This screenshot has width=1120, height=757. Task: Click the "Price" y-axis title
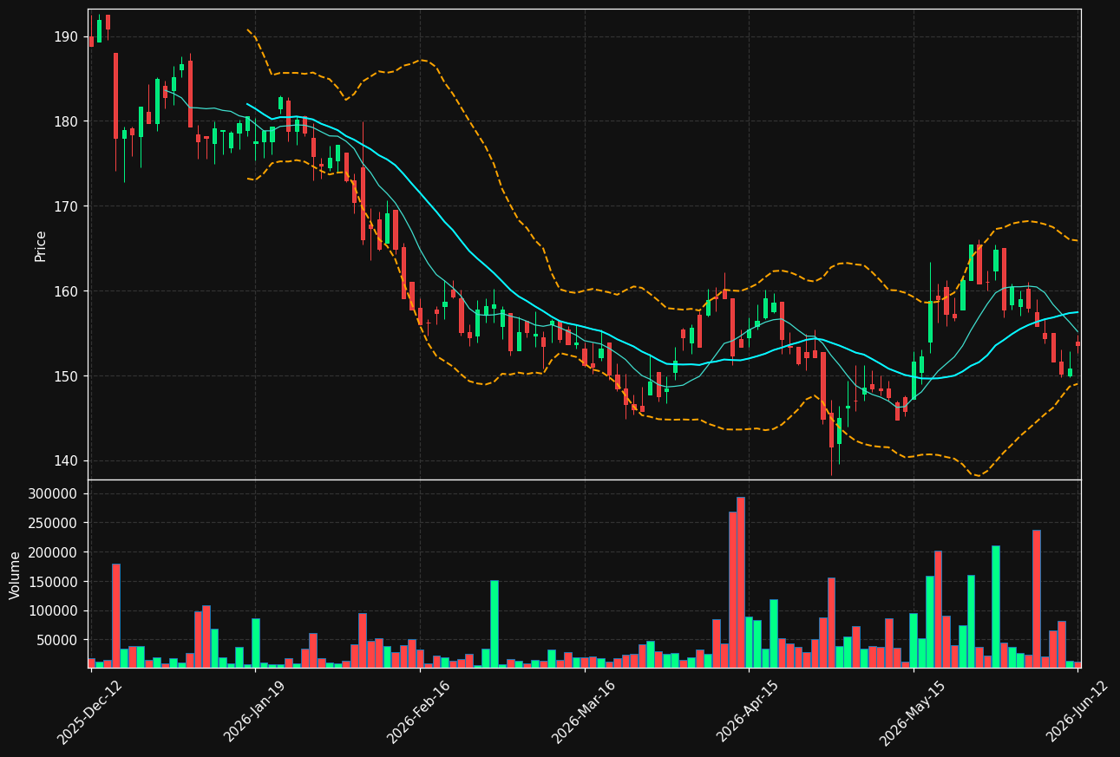click(x=41, y=245)
